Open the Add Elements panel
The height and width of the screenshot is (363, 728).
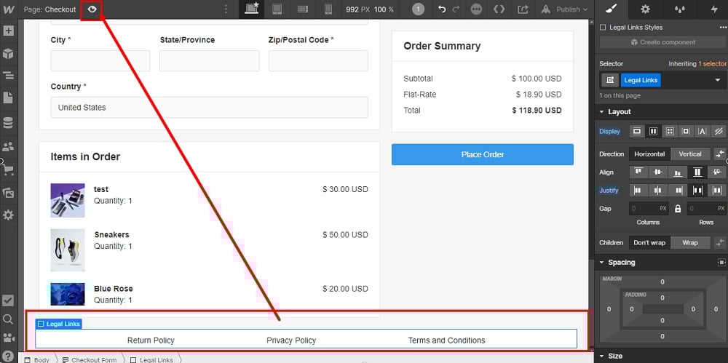[8, 31]
